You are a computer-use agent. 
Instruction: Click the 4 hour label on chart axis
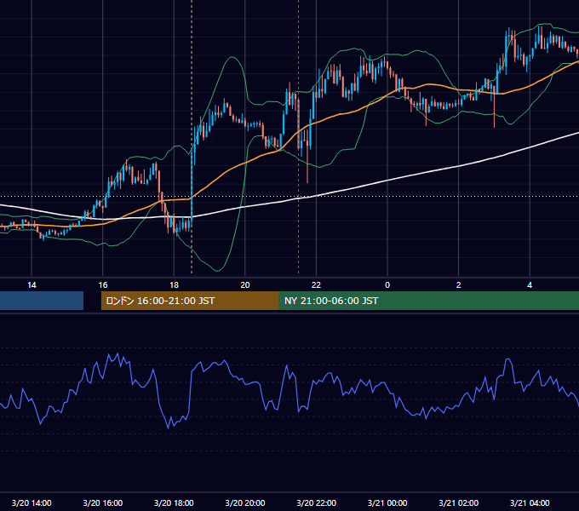(530, 285)
